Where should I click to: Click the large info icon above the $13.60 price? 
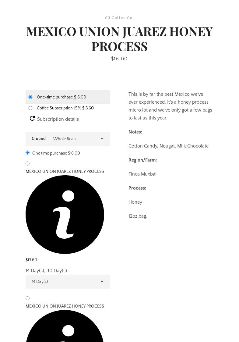(x=65, y=215)
